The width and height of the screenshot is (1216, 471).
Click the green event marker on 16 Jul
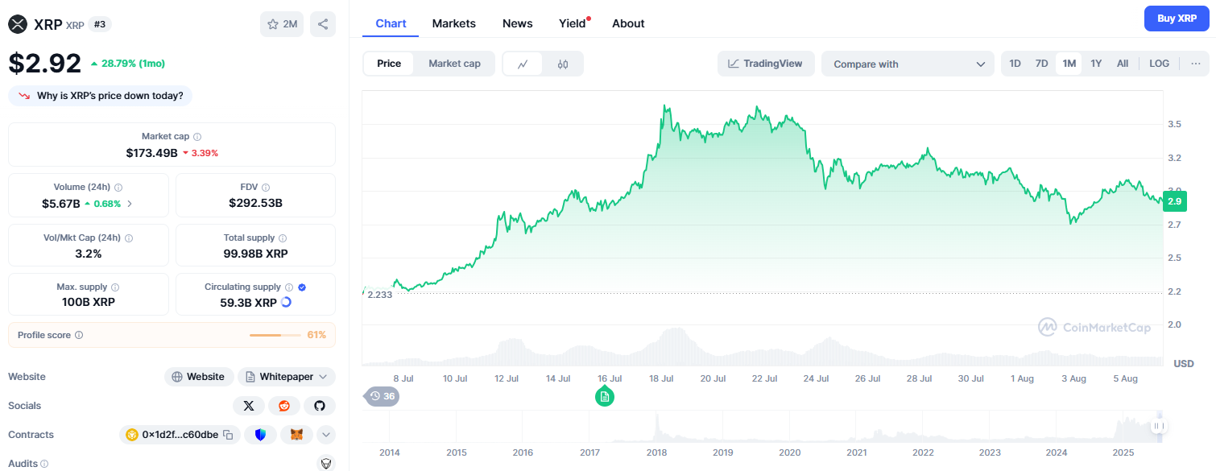[605, 396]
